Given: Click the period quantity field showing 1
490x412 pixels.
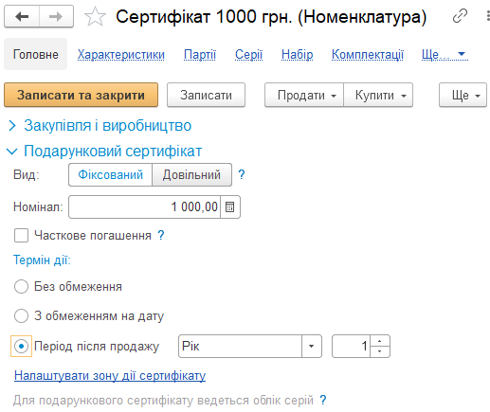Looking at the screenshot, I should [x=351, y=347].
